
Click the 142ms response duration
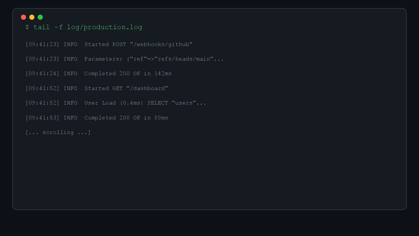pyautogui.click(x=163, y=74)
